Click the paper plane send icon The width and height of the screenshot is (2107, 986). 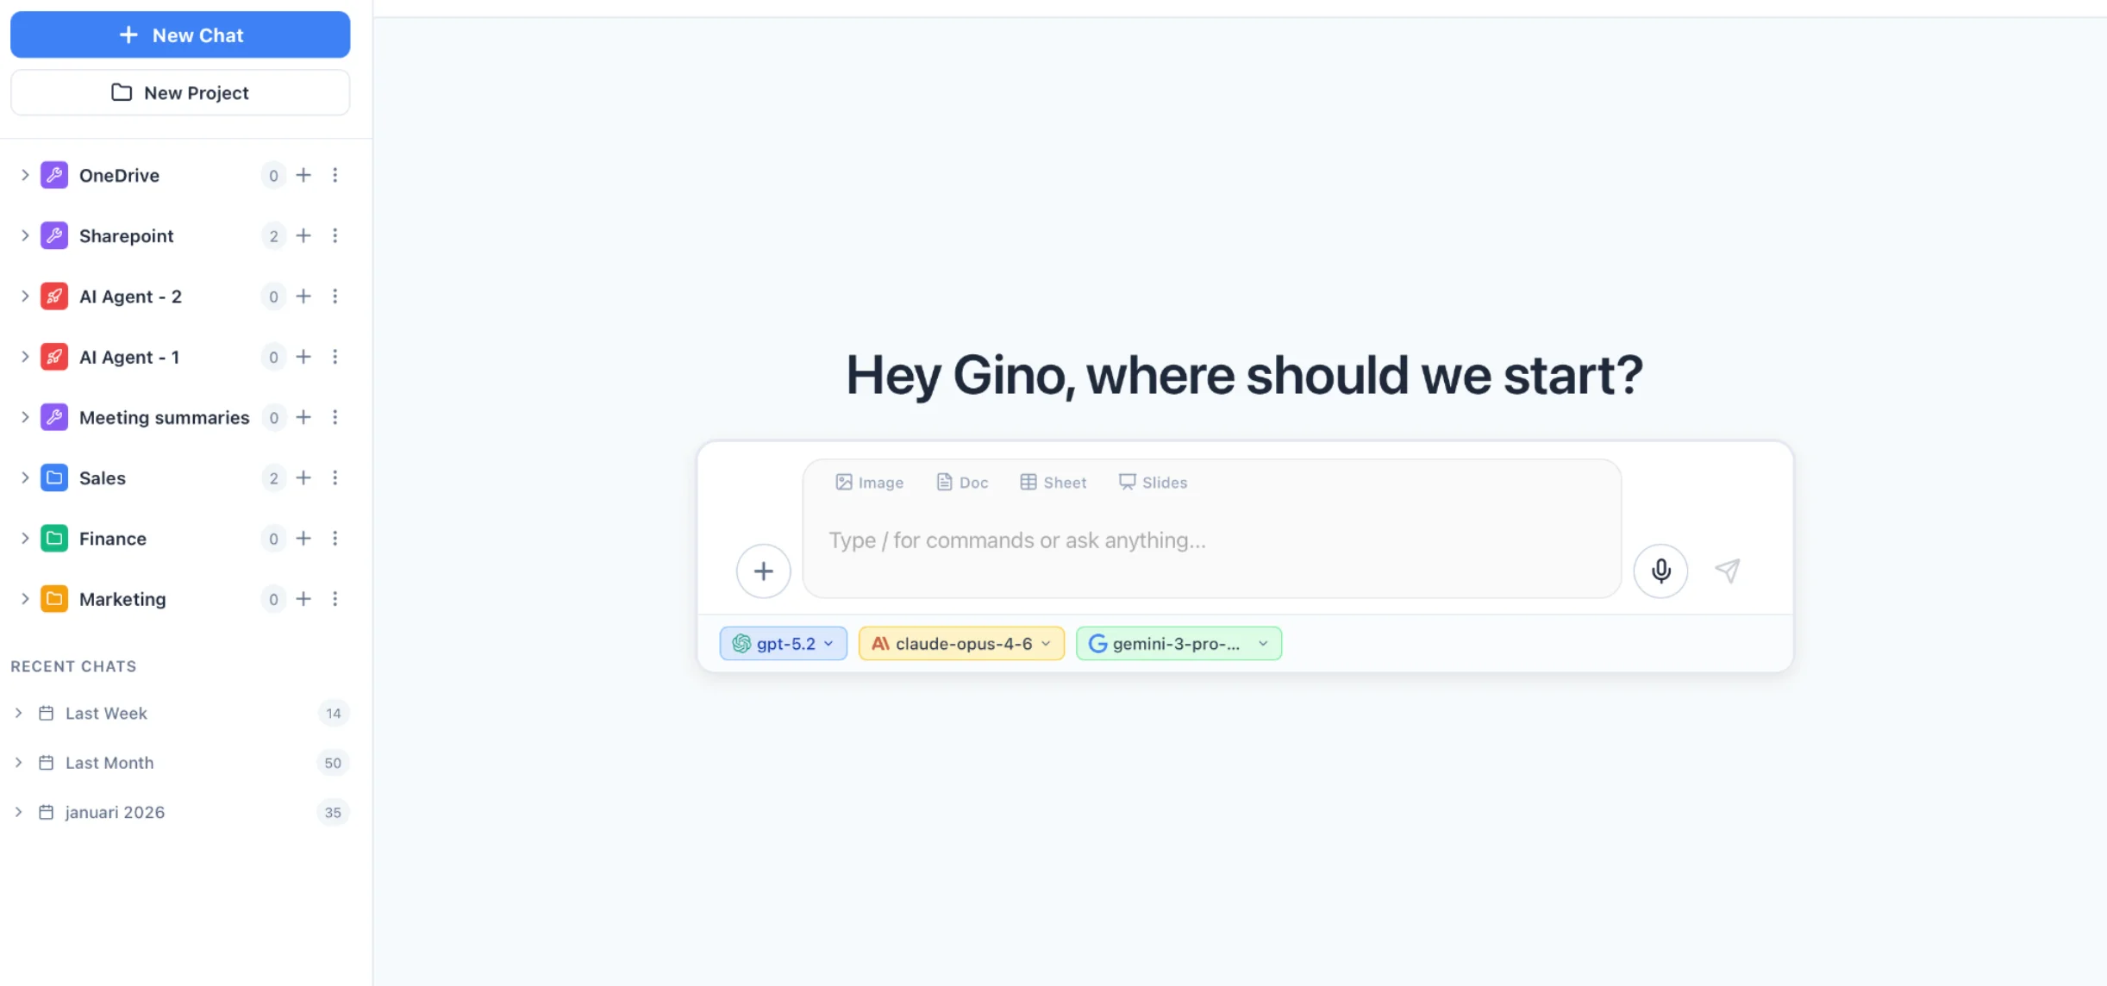pos(1728,571)
